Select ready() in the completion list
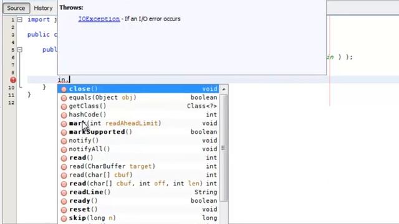Screen dimensions: 399x224 click(x=138, y=201)
